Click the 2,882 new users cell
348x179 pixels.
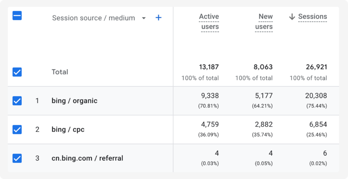(264, 124)
